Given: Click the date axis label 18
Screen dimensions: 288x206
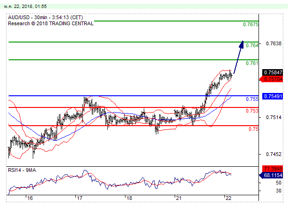Looking at the screenshot, I should 129,198.
